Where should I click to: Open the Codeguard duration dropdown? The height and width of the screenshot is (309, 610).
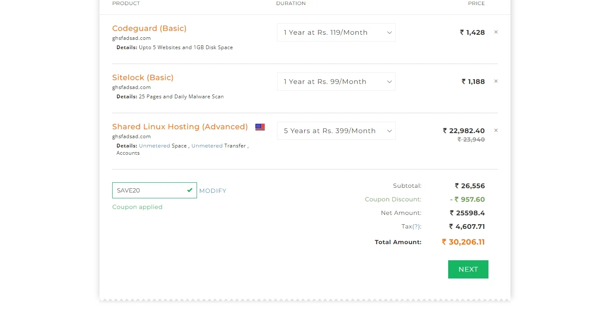point(336,33)
